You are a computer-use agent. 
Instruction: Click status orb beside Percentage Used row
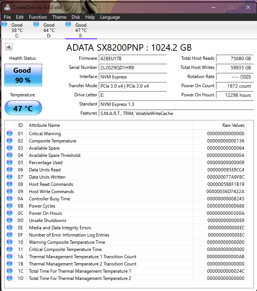click(10, 163)
